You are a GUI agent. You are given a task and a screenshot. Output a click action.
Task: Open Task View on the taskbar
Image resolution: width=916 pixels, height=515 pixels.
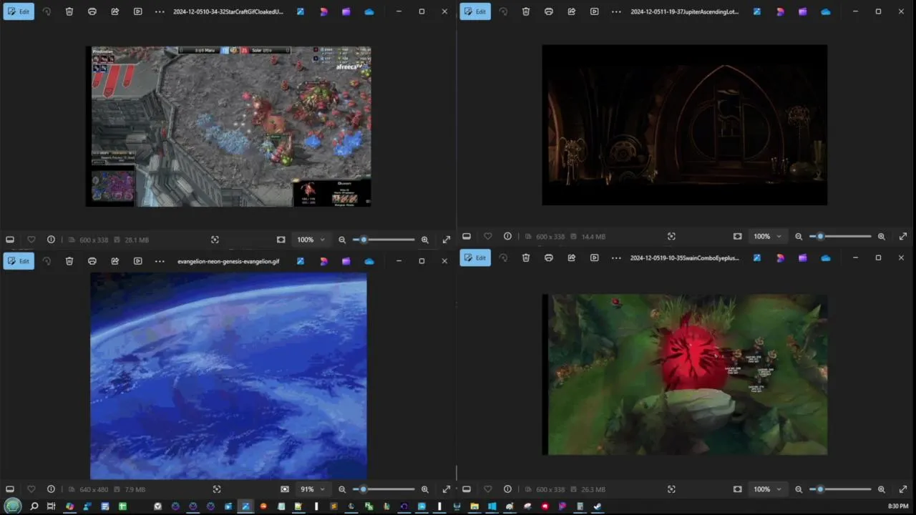coord(51,506)
